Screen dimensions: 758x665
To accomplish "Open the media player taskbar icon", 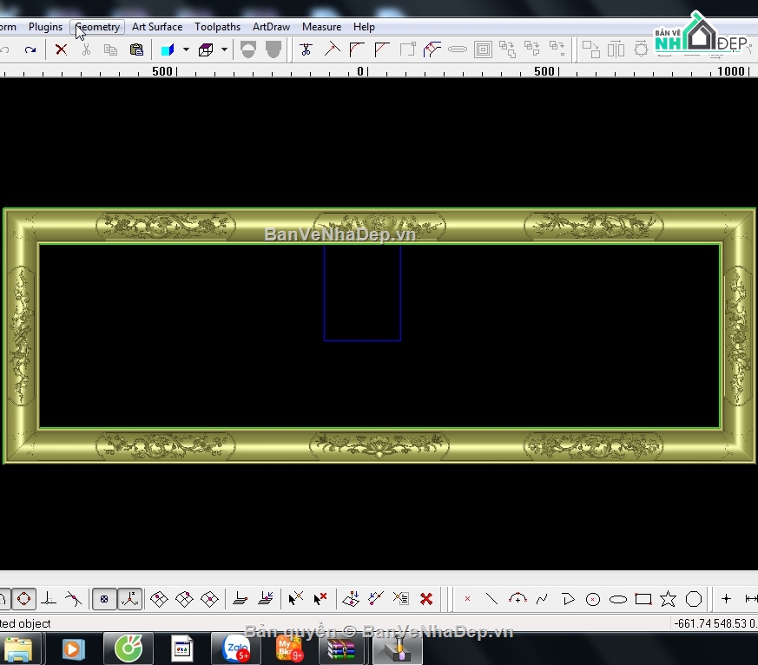I will point(74,649).
